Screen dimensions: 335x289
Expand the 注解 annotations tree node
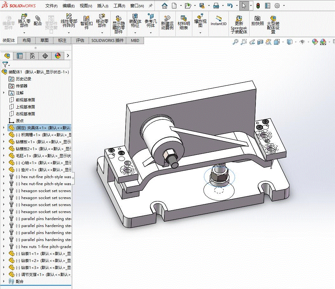(x=4, y=93)
